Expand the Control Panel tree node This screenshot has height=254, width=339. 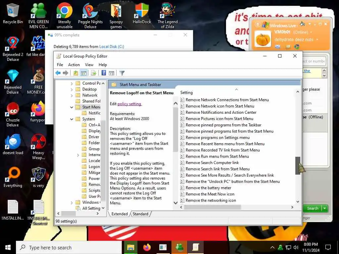(x=72, y=83)
